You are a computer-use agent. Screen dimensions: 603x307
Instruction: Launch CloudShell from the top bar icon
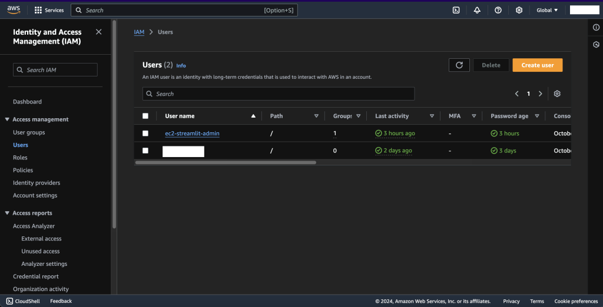(x=456, y=11)
